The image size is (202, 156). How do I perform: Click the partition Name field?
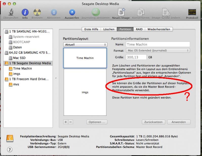tap(158, 44)
